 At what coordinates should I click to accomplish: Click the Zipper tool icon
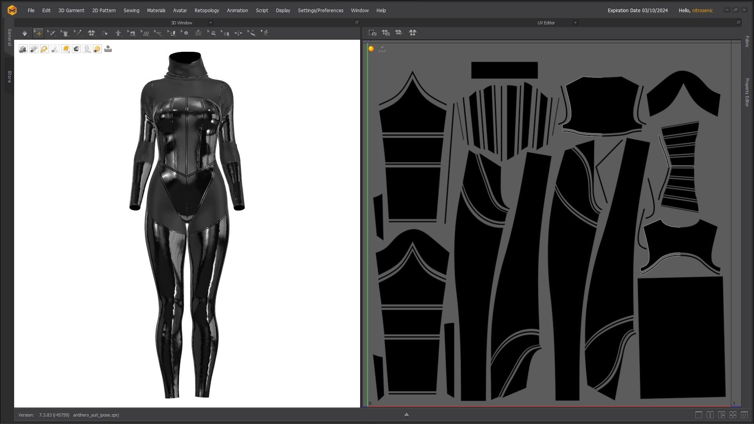coord(198,33)
